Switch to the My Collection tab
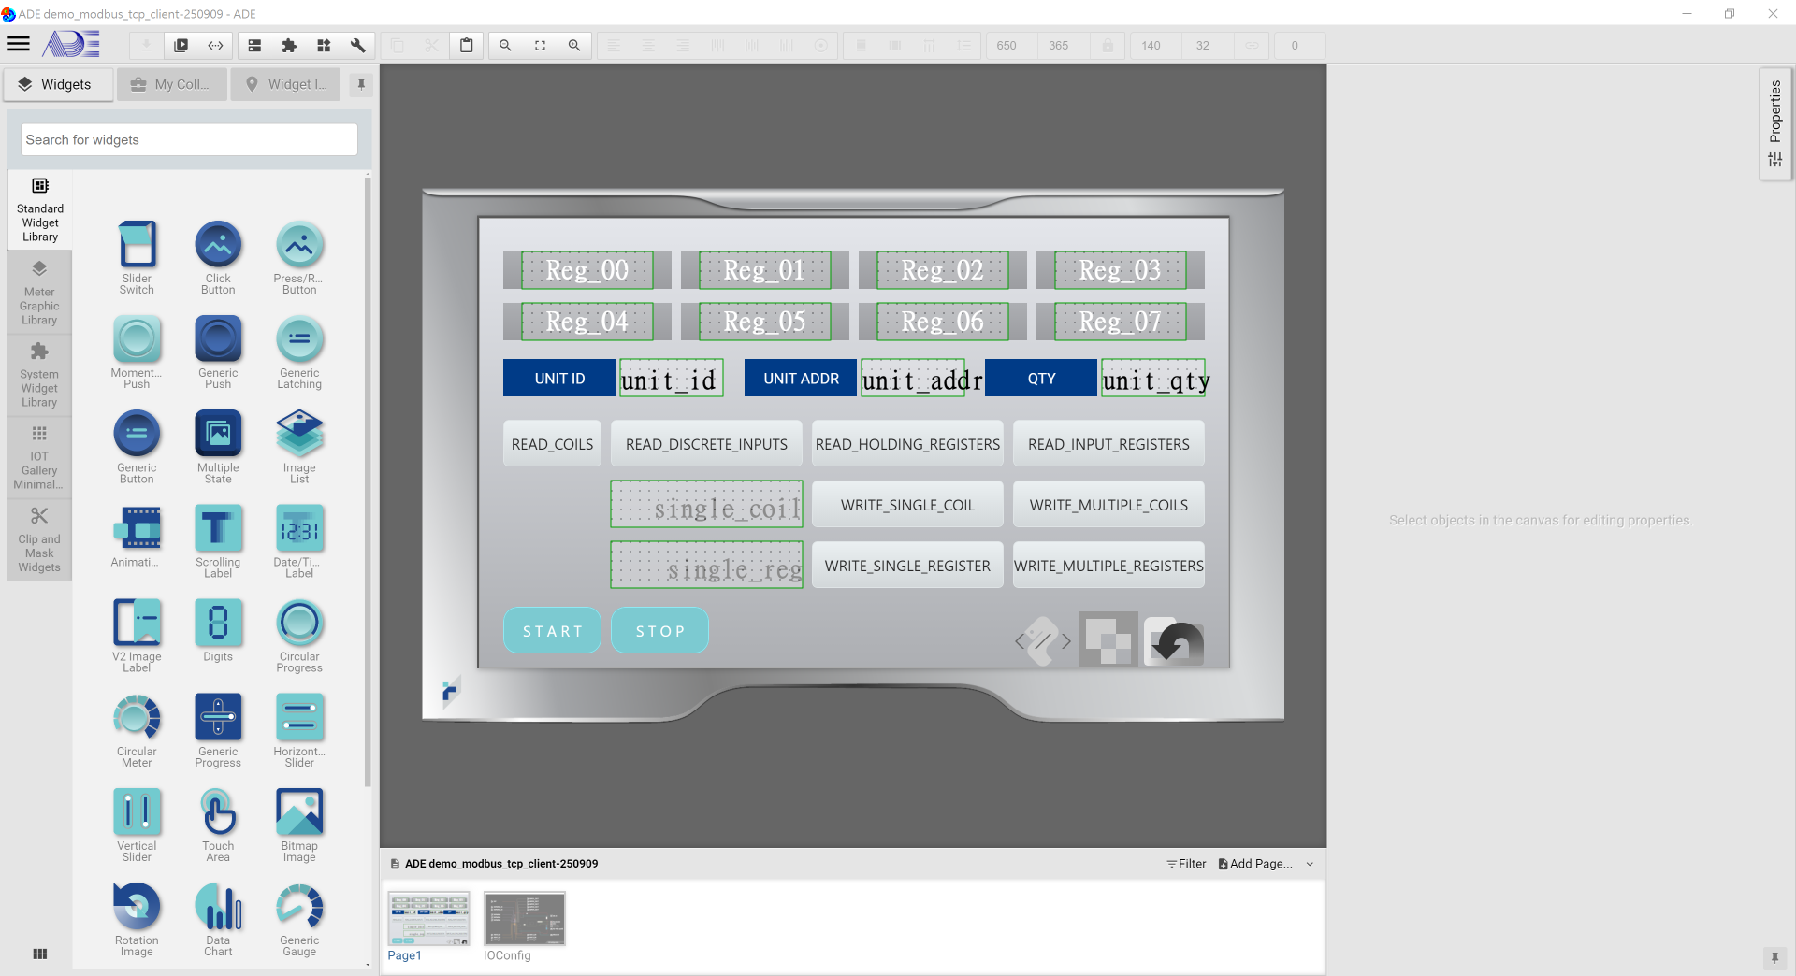The width and height of the screenshot is (1796, 976). [x=172, y=84]
